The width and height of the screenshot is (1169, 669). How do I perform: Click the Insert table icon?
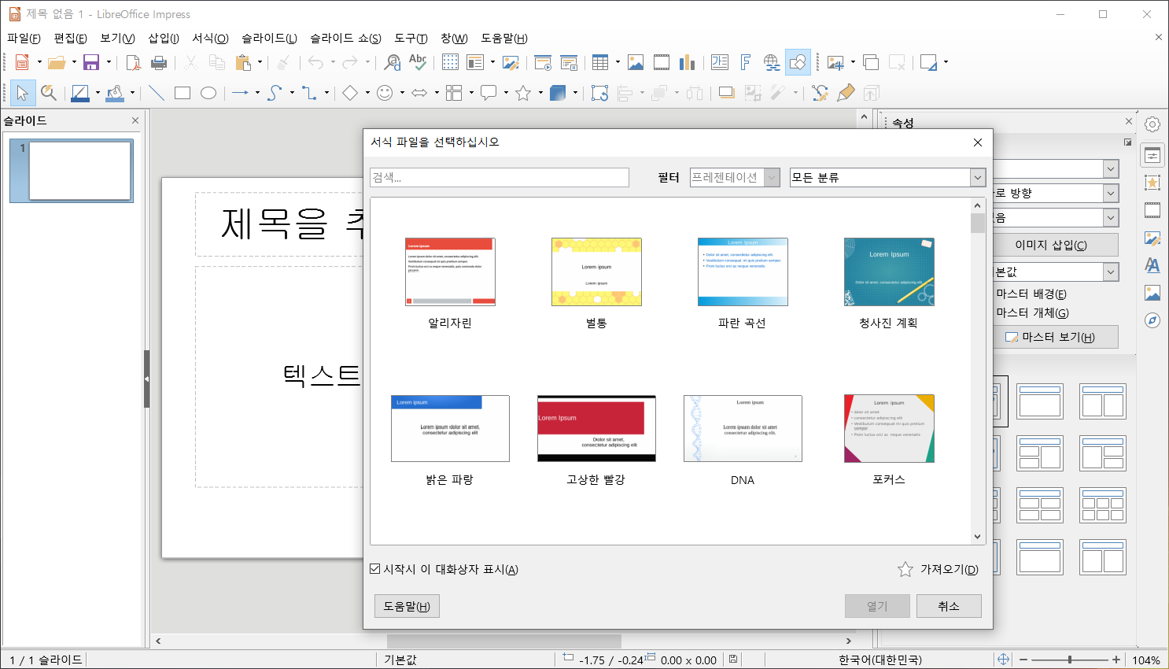600,62
